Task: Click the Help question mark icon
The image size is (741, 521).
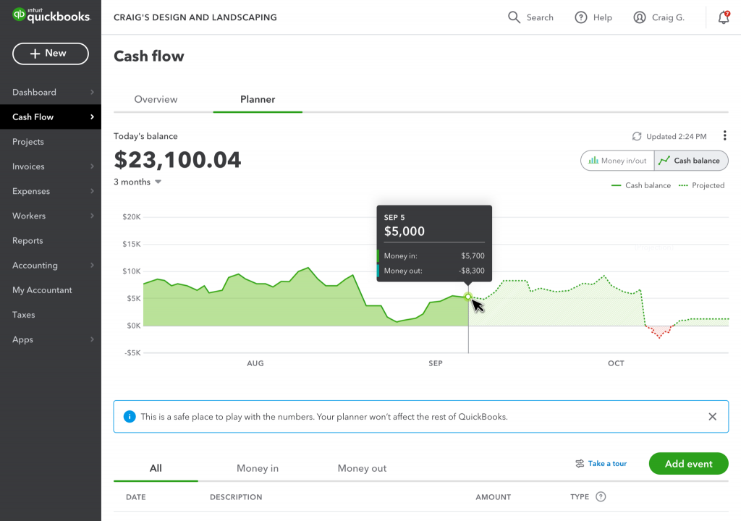Action: pyautogui.click(x=581, y=17)
